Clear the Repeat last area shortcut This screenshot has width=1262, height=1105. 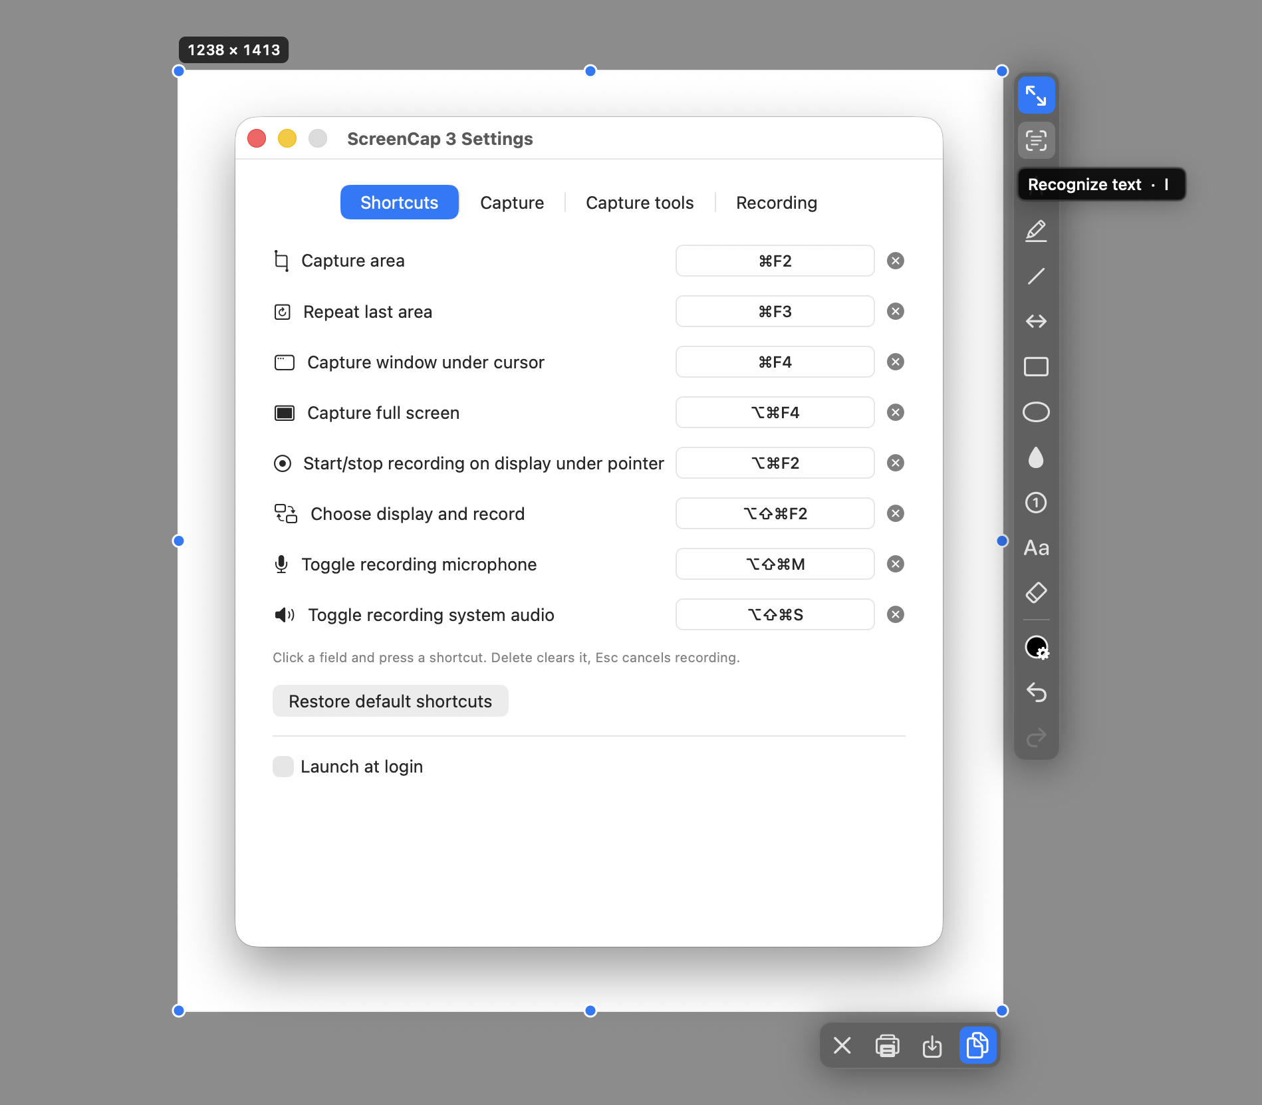pos(896,311)
